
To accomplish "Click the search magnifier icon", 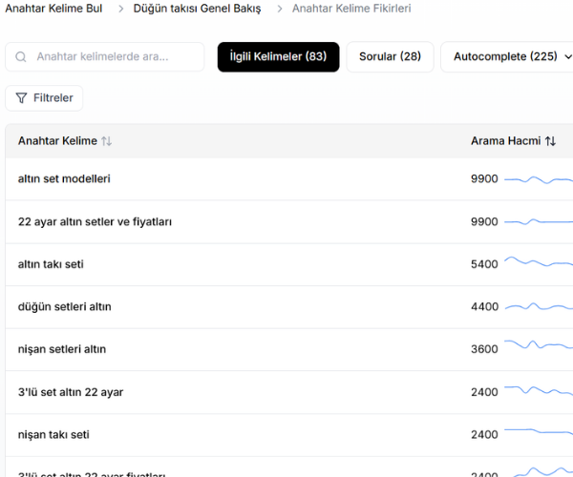I will click(22, 57).
